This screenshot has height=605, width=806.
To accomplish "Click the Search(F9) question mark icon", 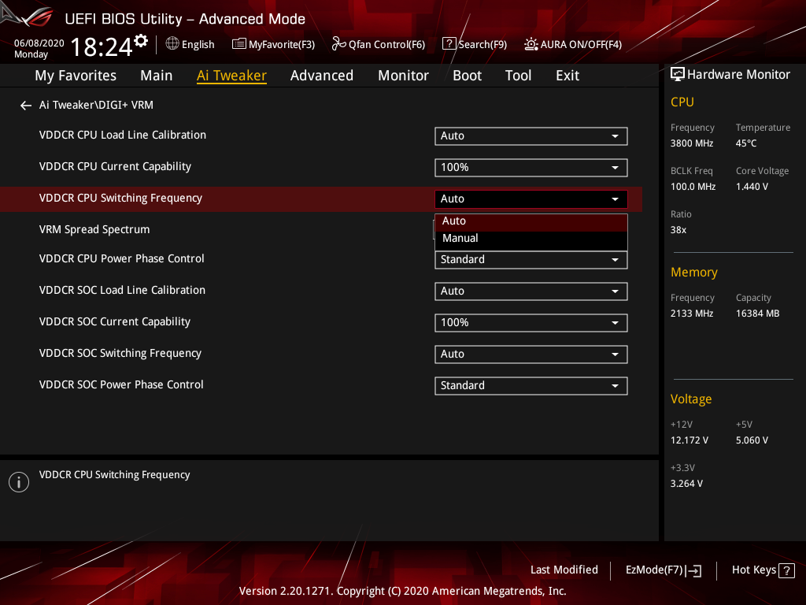I will click(449, 44).
